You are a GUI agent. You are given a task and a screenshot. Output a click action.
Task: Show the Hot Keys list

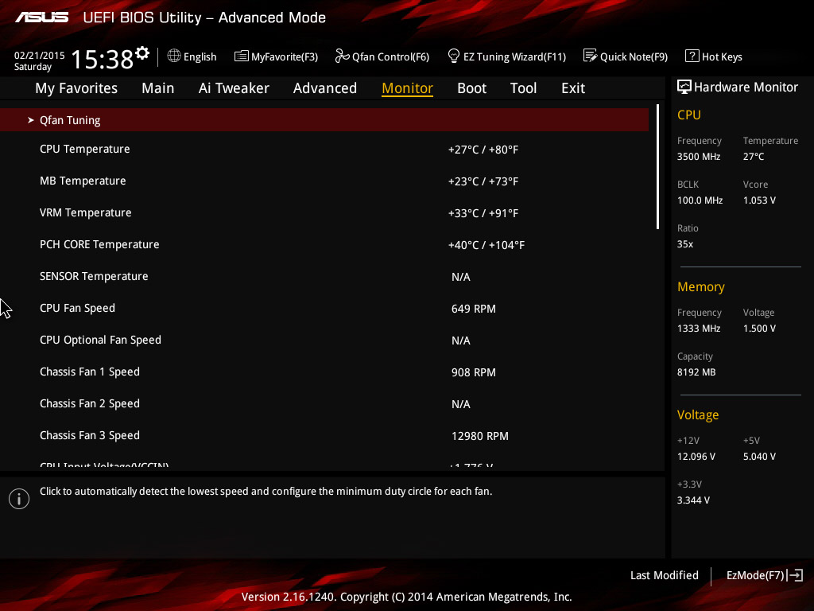point(714,56)
